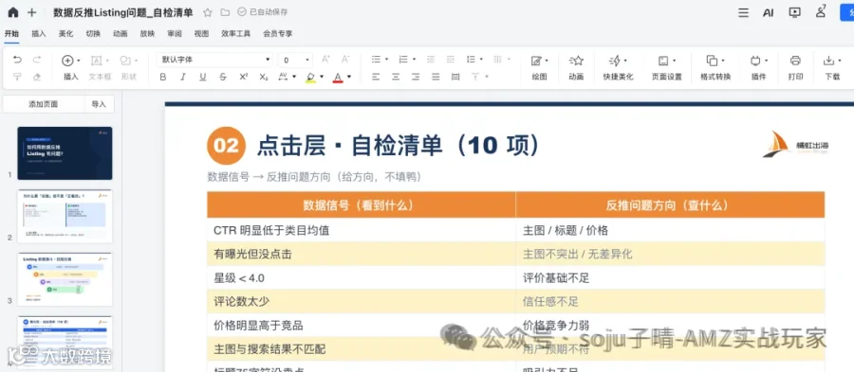
Task: Select slide 1 thumbnail
Action: (65, 153)
